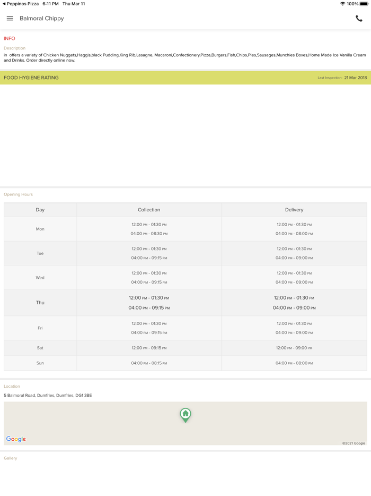
Task: Tap the Day column header
Action: click(40, 210)
